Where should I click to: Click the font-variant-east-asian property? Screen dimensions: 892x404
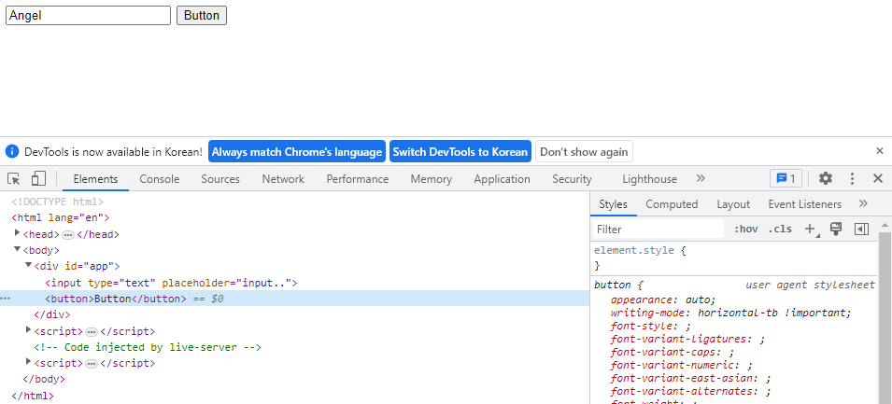[691, 378]
